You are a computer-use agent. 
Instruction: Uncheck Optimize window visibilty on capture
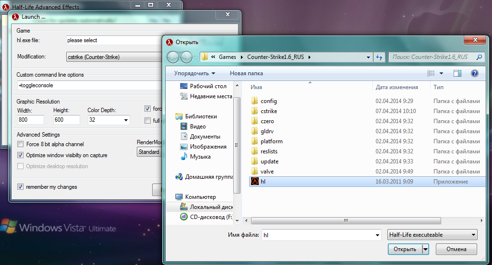click(20, 155)
